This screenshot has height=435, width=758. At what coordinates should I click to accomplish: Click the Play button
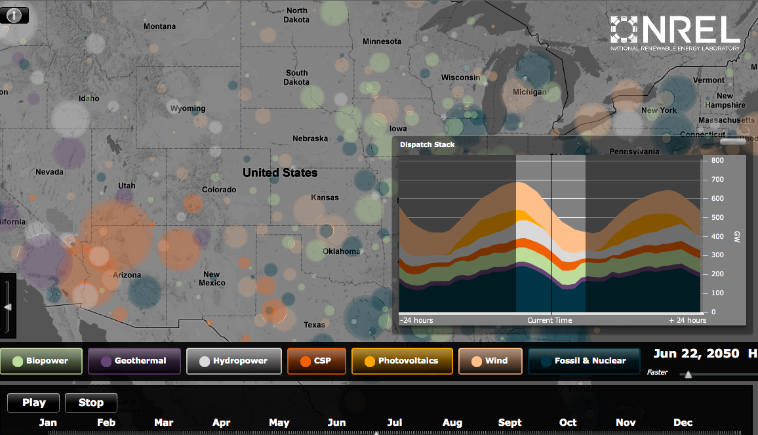coord(33,403)
